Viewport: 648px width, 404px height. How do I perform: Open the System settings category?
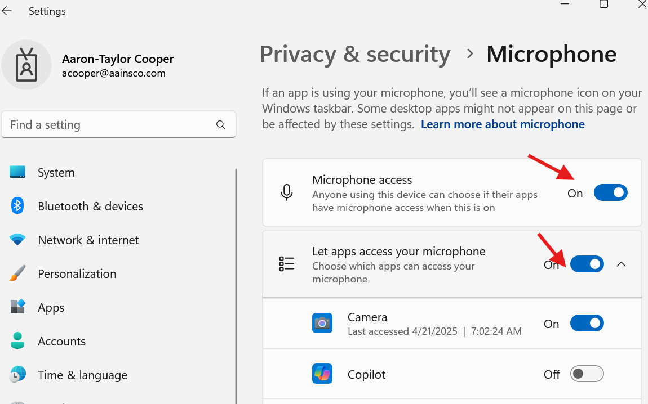pyautogui.click(x=56, y=173)
